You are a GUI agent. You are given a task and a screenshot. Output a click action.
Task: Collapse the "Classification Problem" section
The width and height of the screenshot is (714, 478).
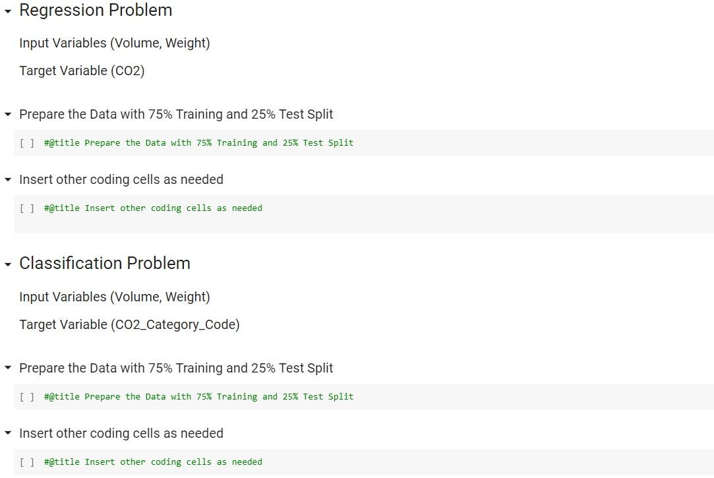point(7,263)
